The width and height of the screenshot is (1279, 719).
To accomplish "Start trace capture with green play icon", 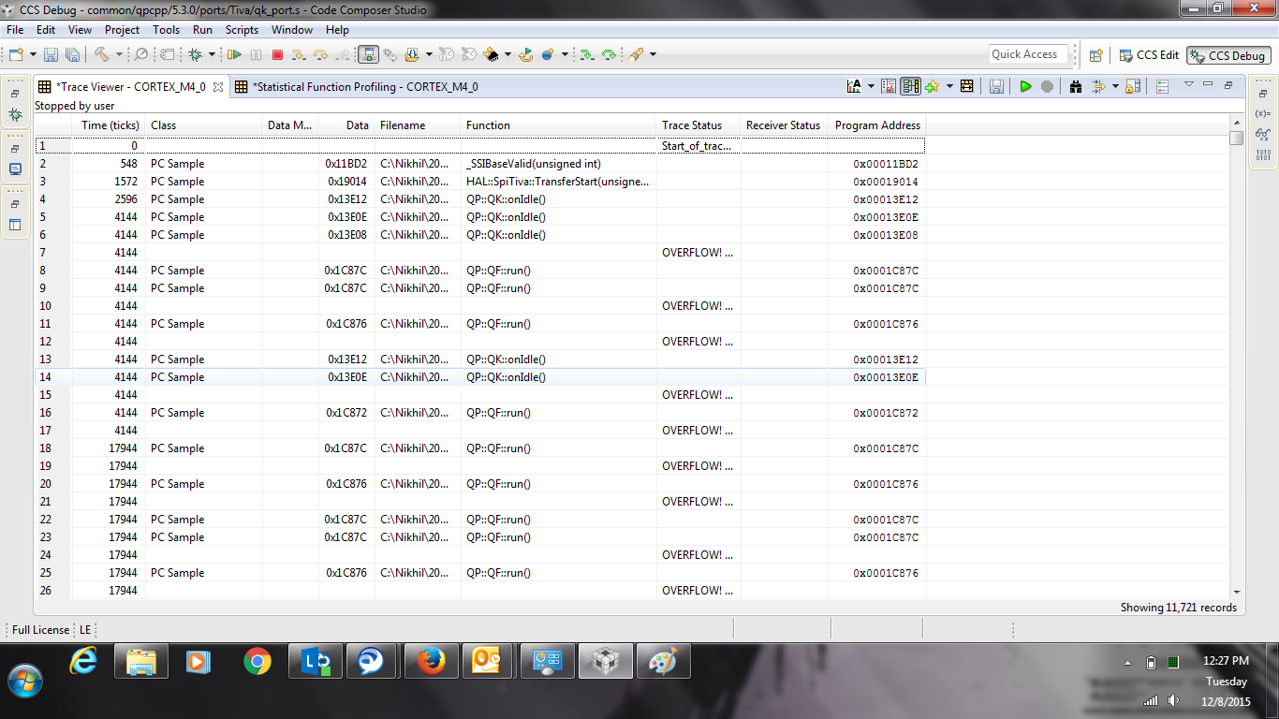I will coord(1025,87).
